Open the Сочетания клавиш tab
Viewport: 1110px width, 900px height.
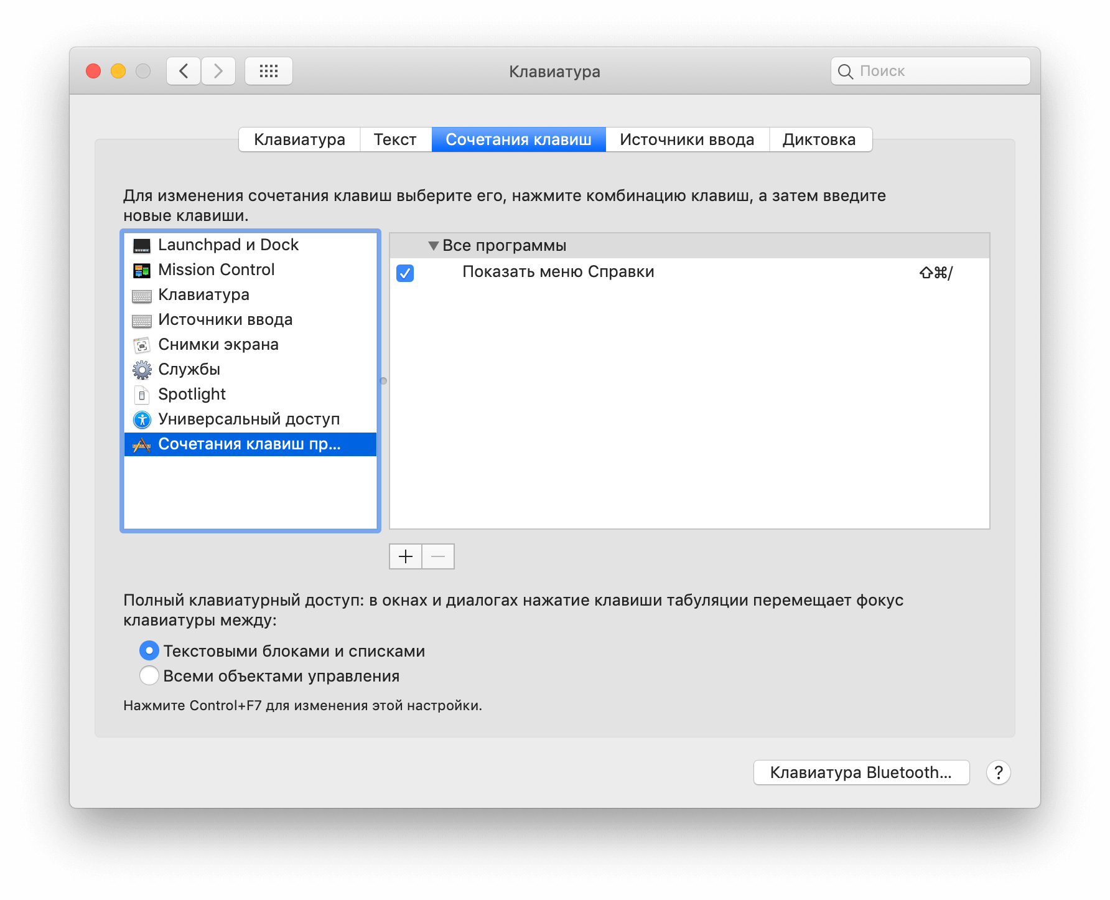click(518, 139)
